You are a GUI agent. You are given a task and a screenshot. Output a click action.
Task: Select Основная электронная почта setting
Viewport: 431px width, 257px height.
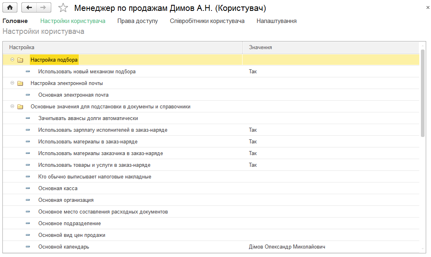tap(211, 95)
